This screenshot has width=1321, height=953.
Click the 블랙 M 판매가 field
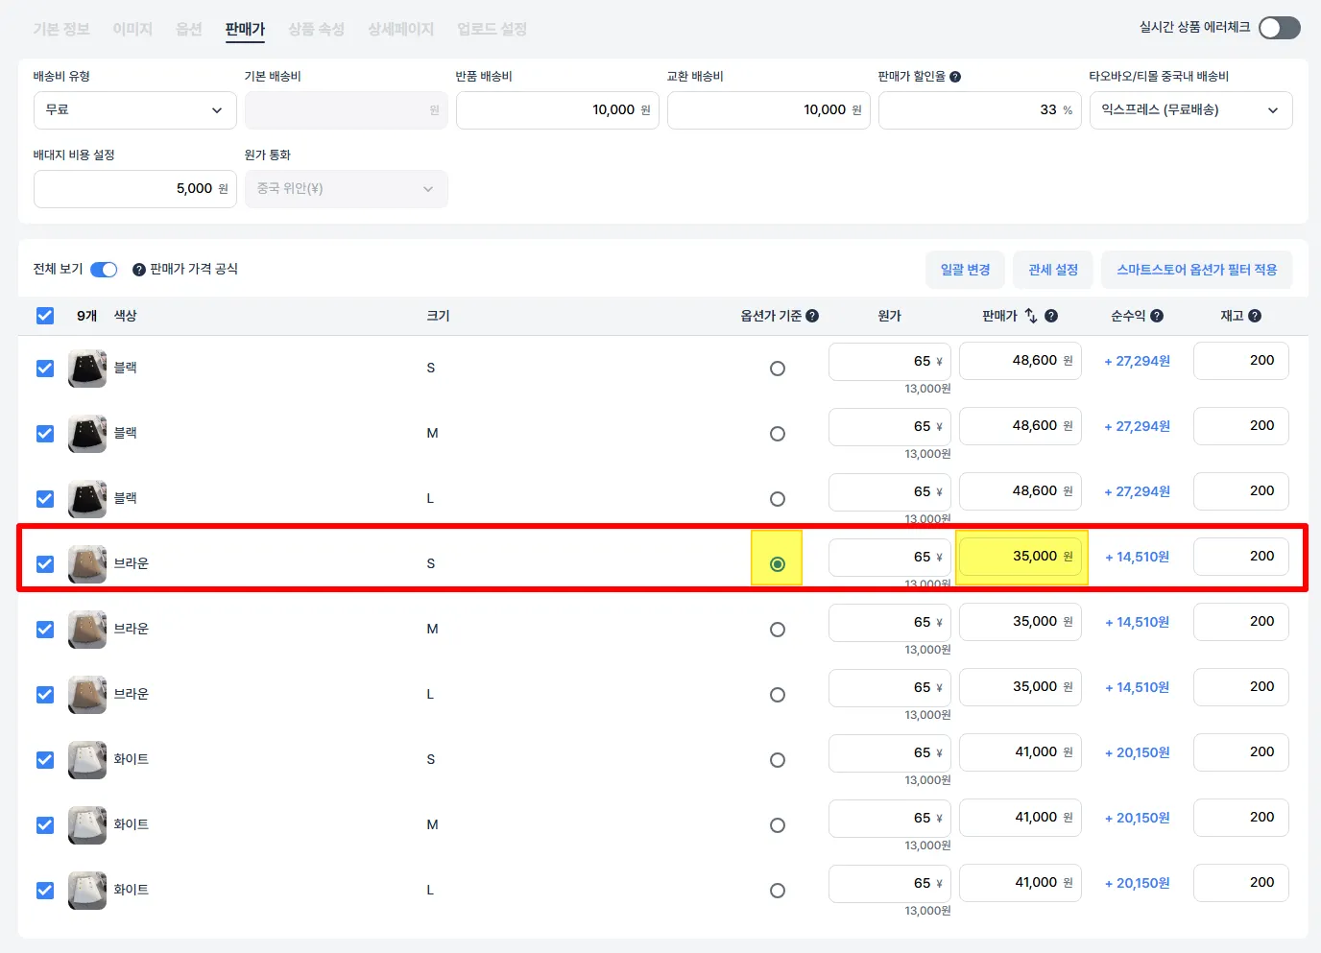[1021, 426]
